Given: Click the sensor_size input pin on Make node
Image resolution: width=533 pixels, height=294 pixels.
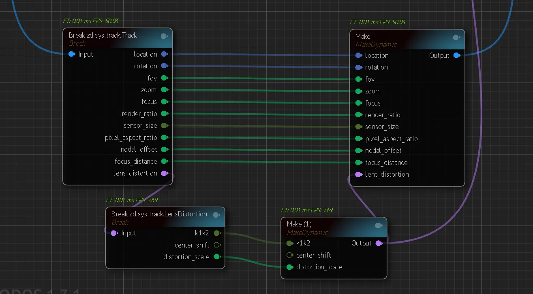Looking at the screenshot, I should 359,127.
